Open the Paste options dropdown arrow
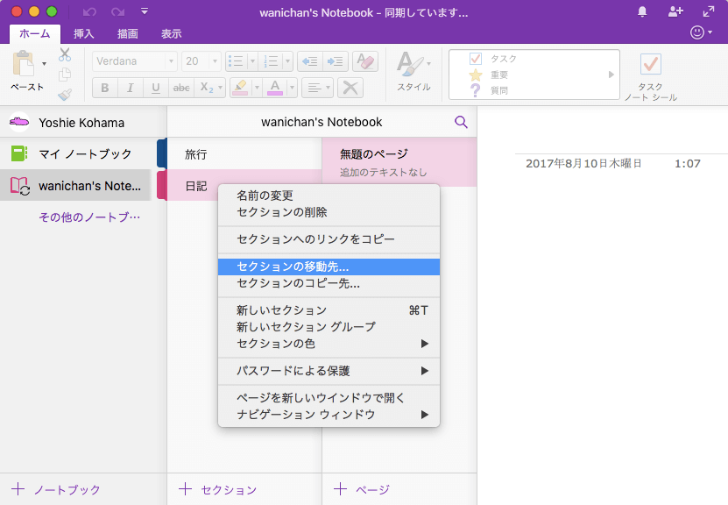The width and height of the screenshot is (728, 505). 44,64
